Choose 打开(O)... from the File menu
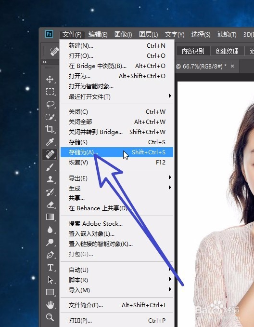Image resolution: width=254 pixels, height=327 pixels. pos(117,56)
